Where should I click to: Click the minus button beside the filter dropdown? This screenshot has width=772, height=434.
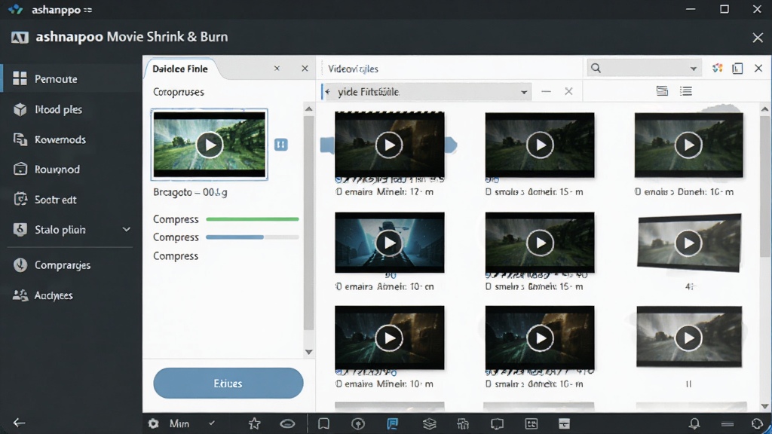[546, 91]
